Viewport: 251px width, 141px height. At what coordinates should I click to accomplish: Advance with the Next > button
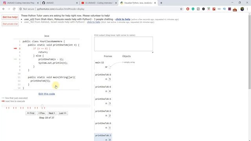(52, 113)
